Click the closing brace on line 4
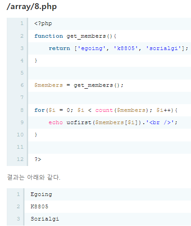Image resolution: width=191 pixels, height=226 pixels. tap(36, 60)
